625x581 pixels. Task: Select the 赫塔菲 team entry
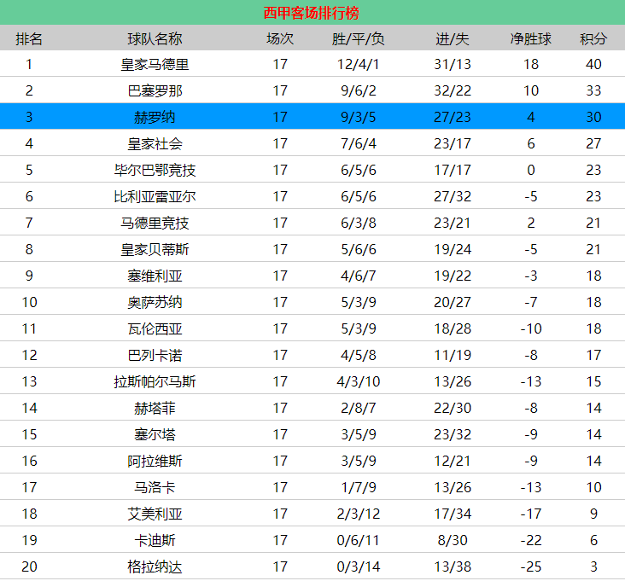click(x=155, y=409)
